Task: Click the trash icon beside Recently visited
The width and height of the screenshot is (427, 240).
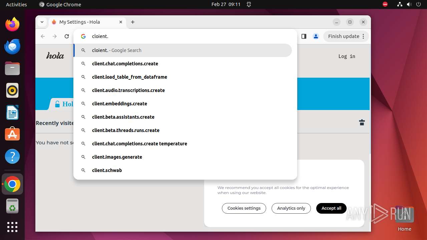Action: click(362, 122)
